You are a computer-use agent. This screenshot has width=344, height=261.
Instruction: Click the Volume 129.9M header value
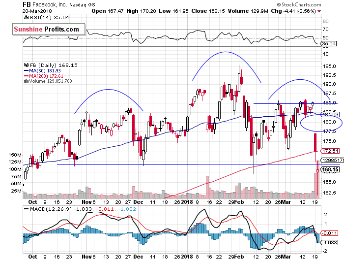tap(248, 11)
